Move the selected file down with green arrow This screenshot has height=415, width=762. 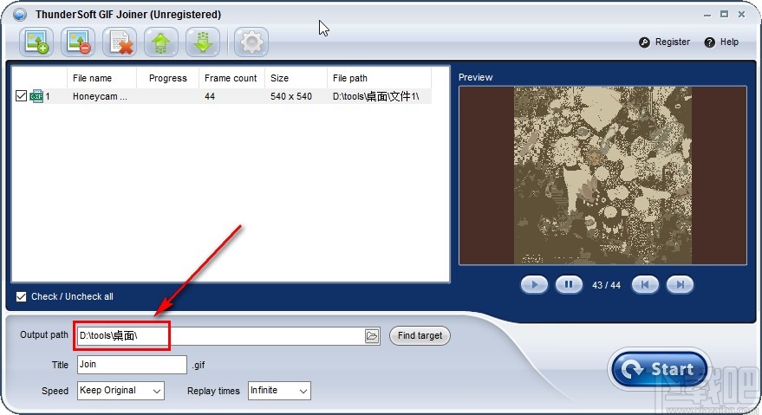pyautogui.click(x=203, y=42)
